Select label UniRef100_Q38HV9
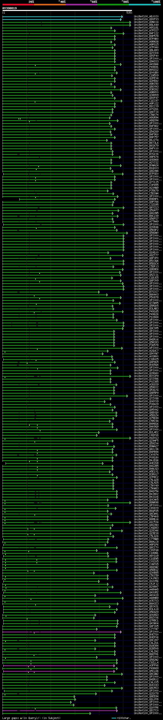163x720 pixels. [146, 95]
